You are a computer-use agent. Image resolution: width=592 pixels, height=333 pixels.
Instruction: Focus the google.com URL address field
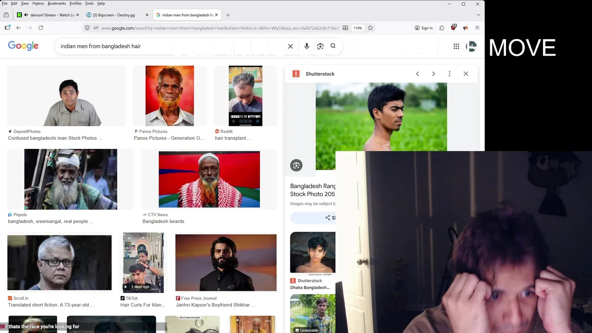220,28
